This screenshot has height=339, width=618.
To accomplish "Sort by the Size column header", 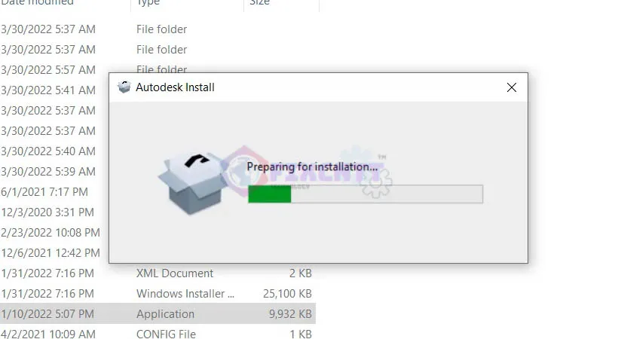I will [x=260, y=2].
